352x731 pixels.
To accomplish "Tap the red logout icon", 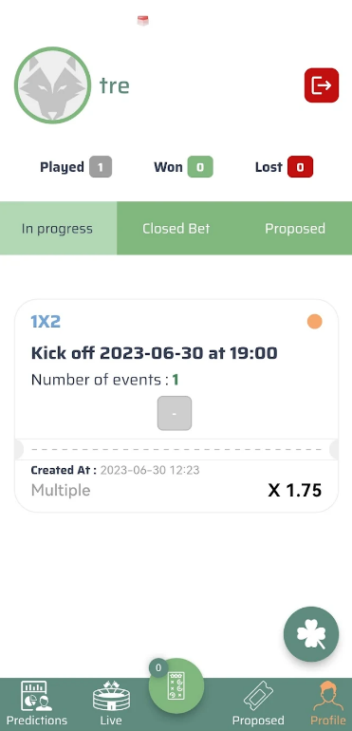I will pos(322,85).
